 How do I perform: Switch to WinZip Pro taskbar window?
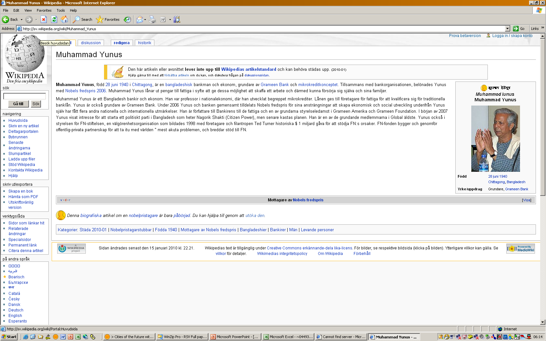182,337
